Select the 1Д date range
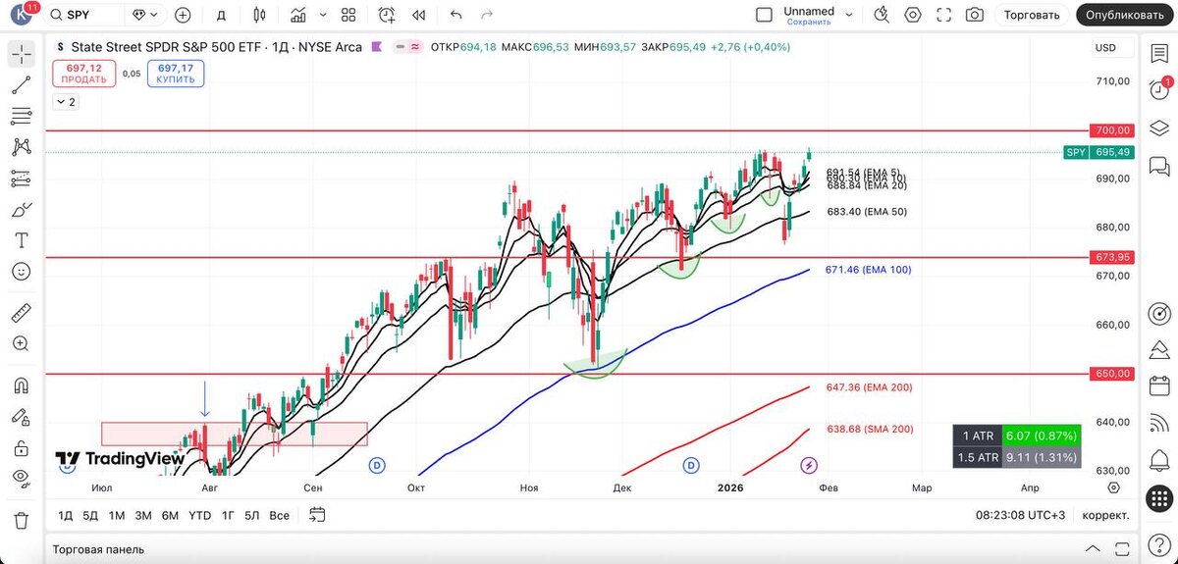 point(66,515)
